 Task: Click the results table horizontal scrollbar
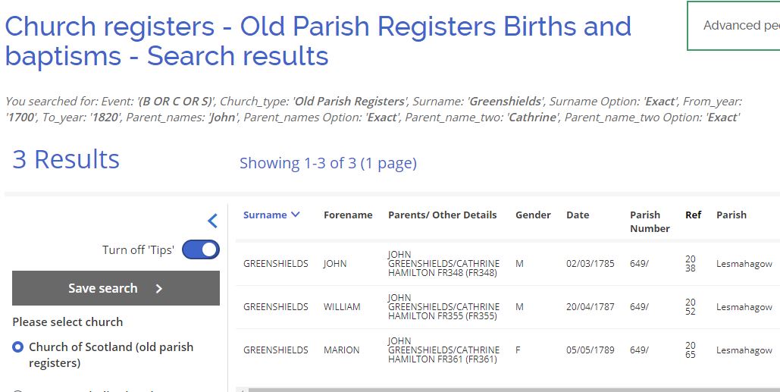point(508,390)
